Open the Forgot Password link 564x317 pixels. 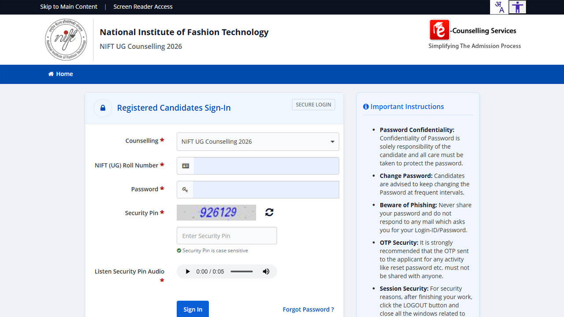[x=308, y=310]
